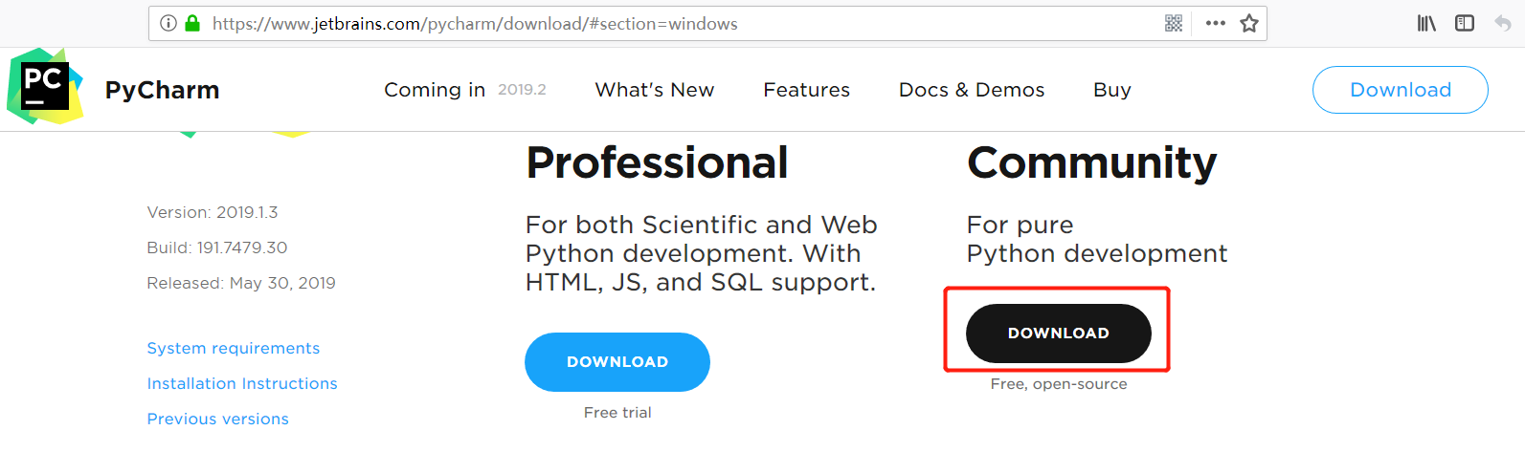1525x452 pixels.
Task: Select Buy in navigation bar
Action: (x=1112, y=90)
